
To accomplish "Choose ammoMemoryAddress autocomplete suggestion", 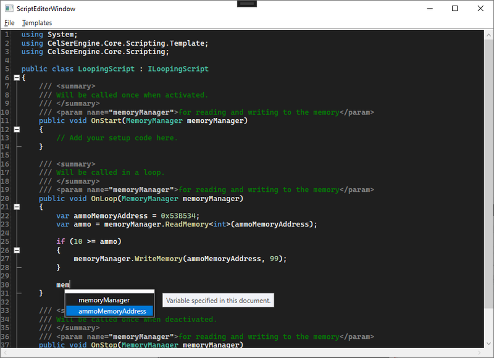I will click(112, 311).
